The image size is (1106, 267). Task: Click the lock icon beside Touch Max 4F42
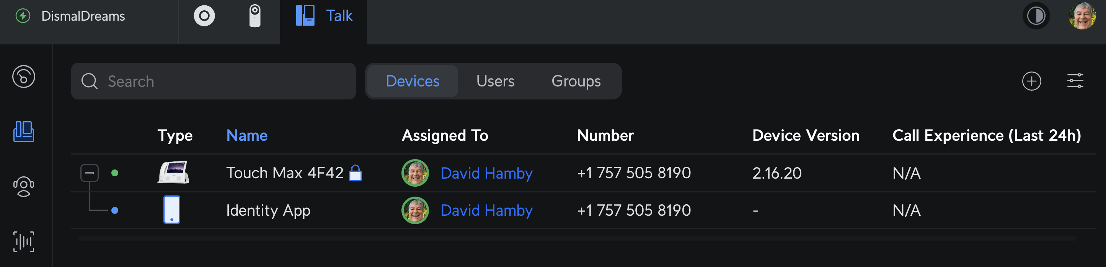[355, 173]
